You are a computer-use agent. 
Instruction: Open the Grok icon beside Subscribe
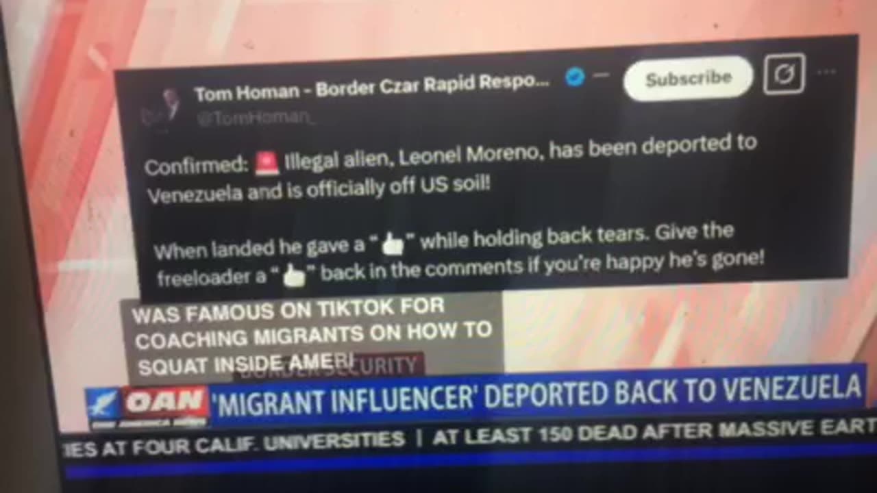point(785,75)
